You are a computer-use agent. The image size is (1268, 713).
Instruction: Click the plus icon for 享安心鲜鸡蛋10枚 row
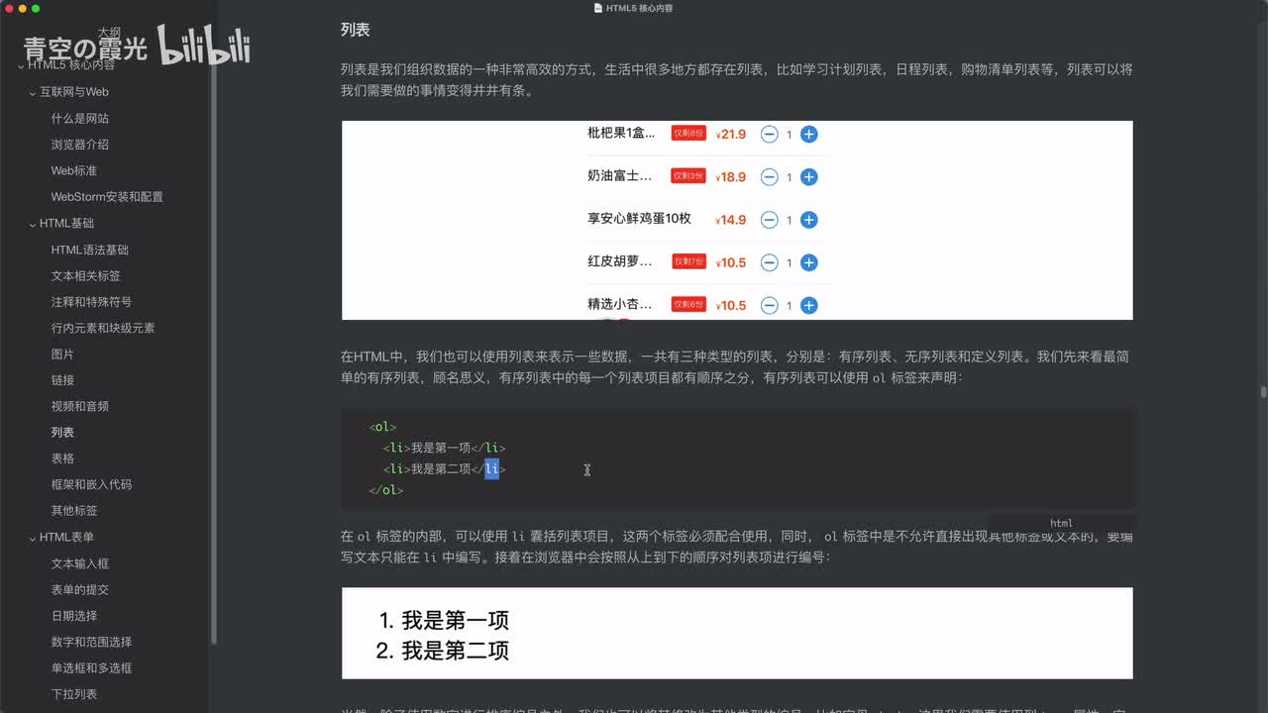click(808, 220)
